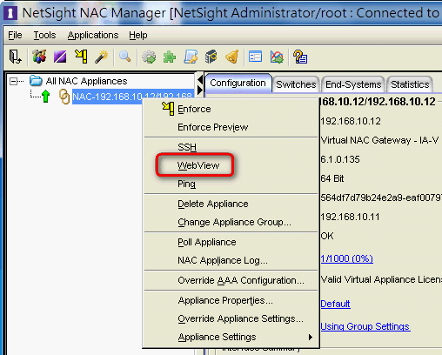Click the chain-link appliance icon in tree

pos(64,97)
